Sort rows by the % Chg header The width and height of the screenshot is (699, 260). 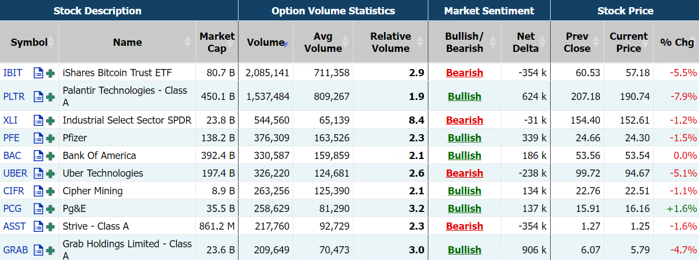(x=676, y=43)
